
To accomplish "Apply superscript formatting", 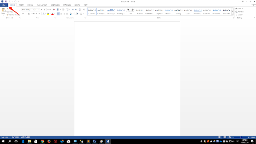I will tap(39, 14).
